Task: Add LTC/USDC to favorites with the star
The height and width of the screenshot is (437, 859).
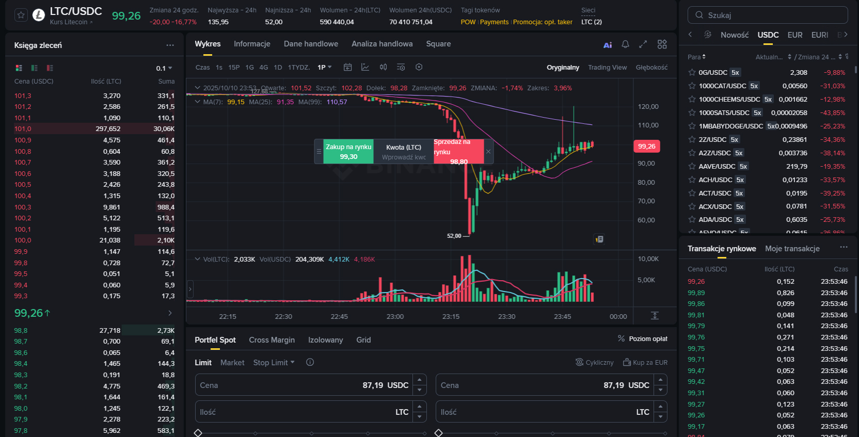Action: click(21, 15)
